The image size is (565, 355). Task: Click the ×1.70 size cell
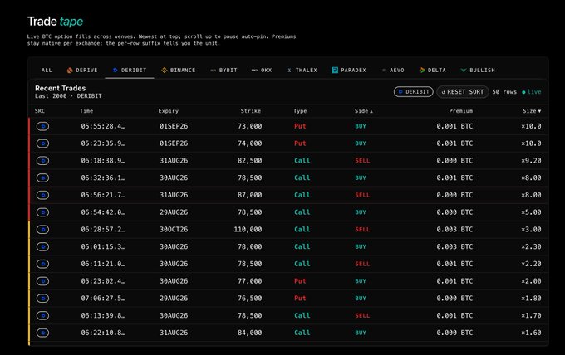tap(531, 316)
